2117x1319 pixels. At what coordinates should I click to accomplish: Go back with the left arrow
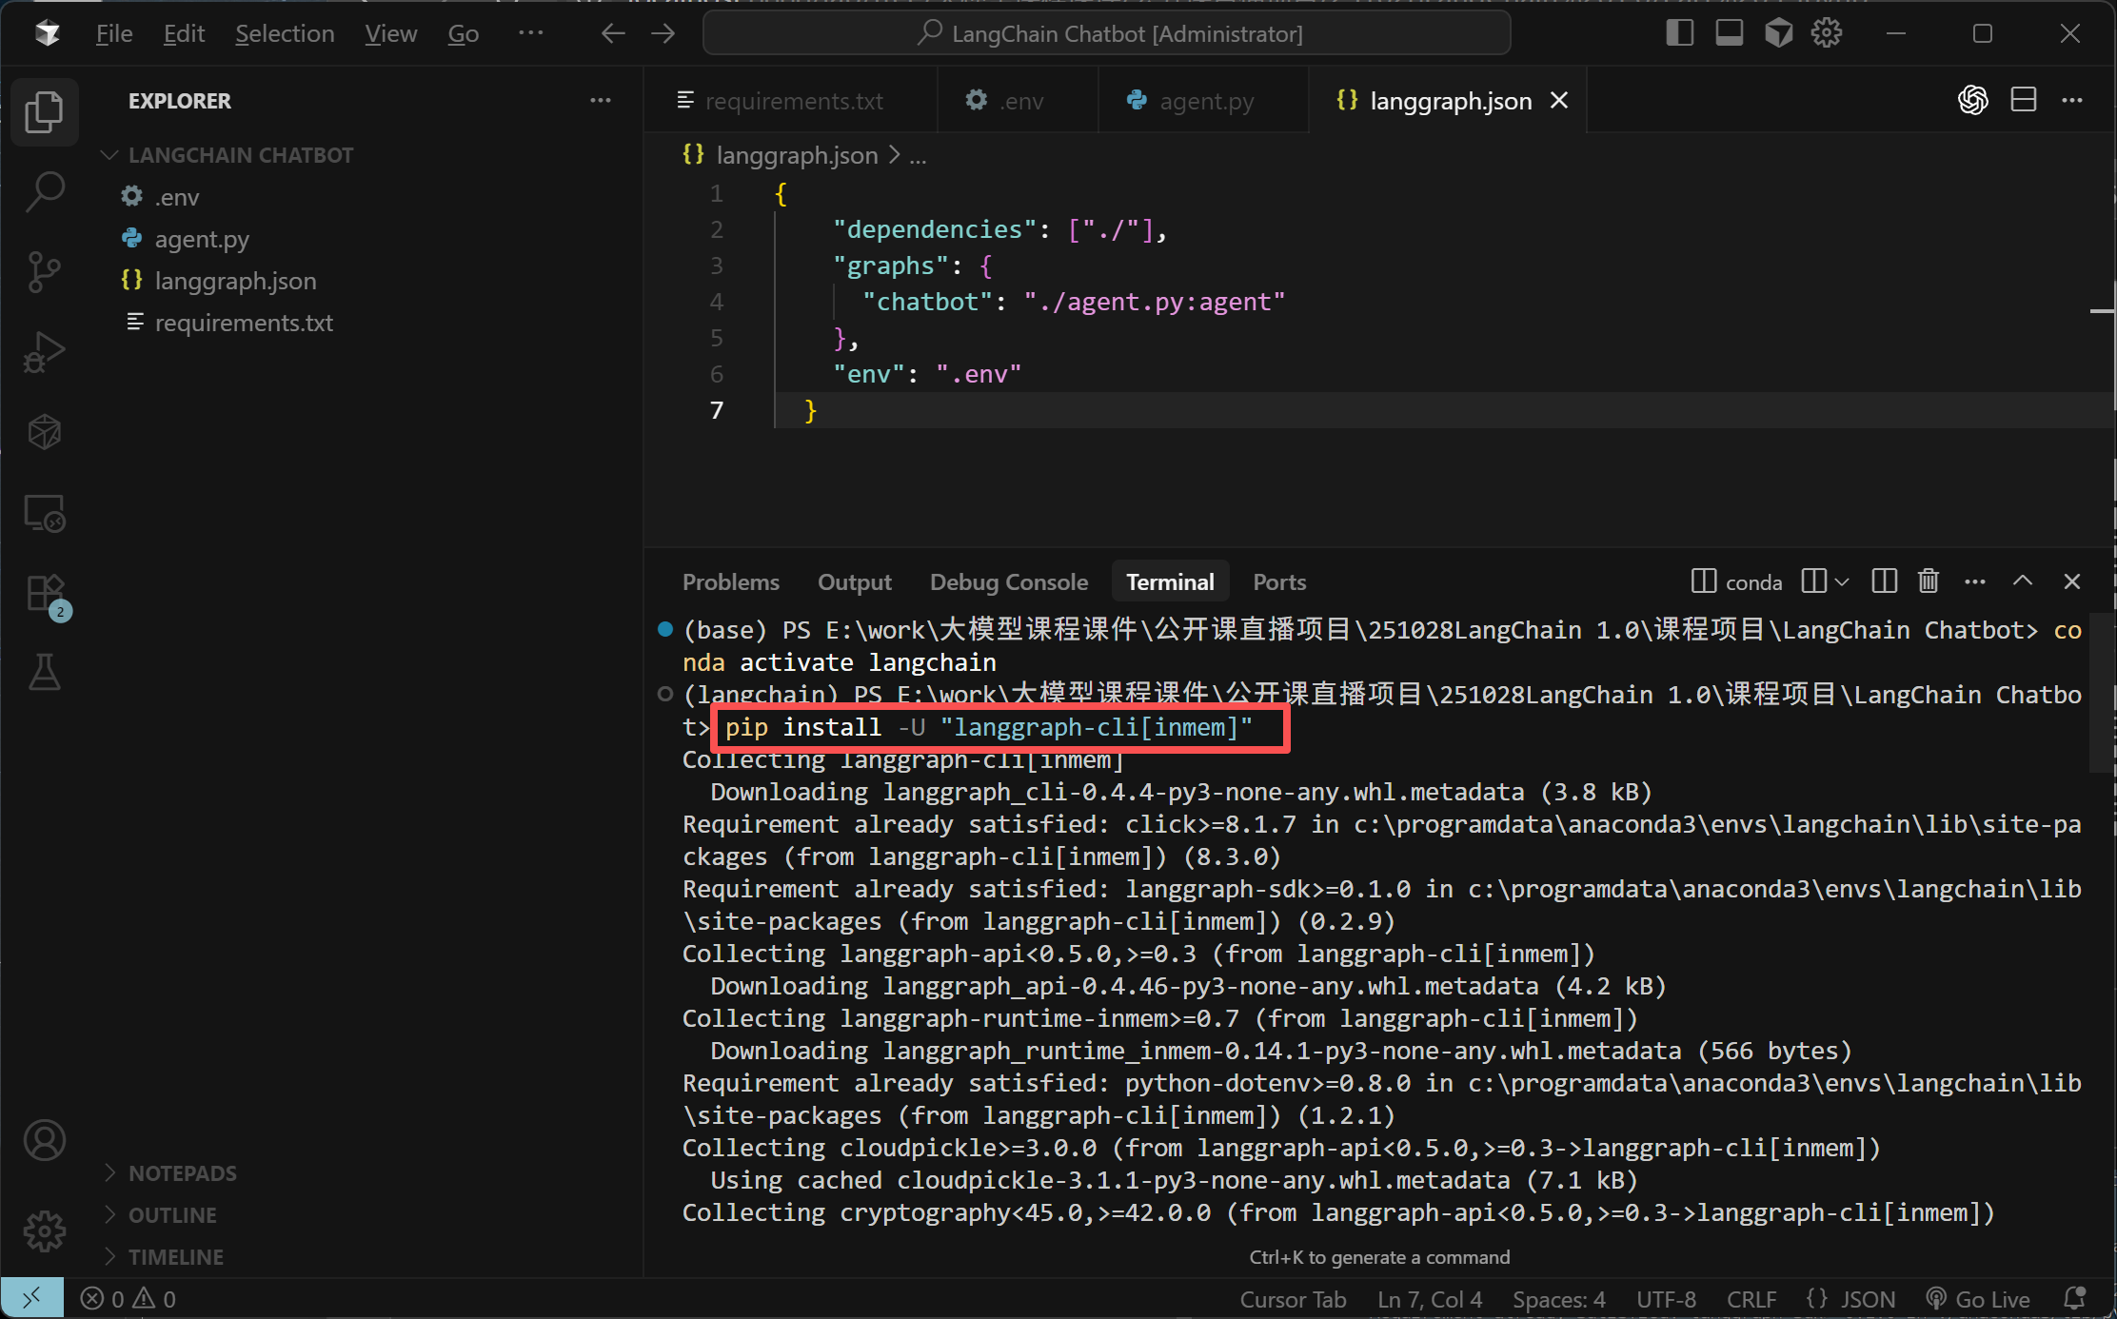613,33
